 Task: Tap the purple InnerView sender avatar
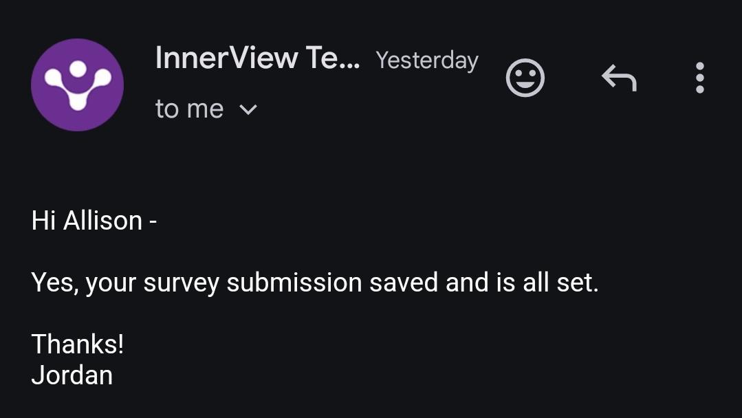[x=77, y=85]
